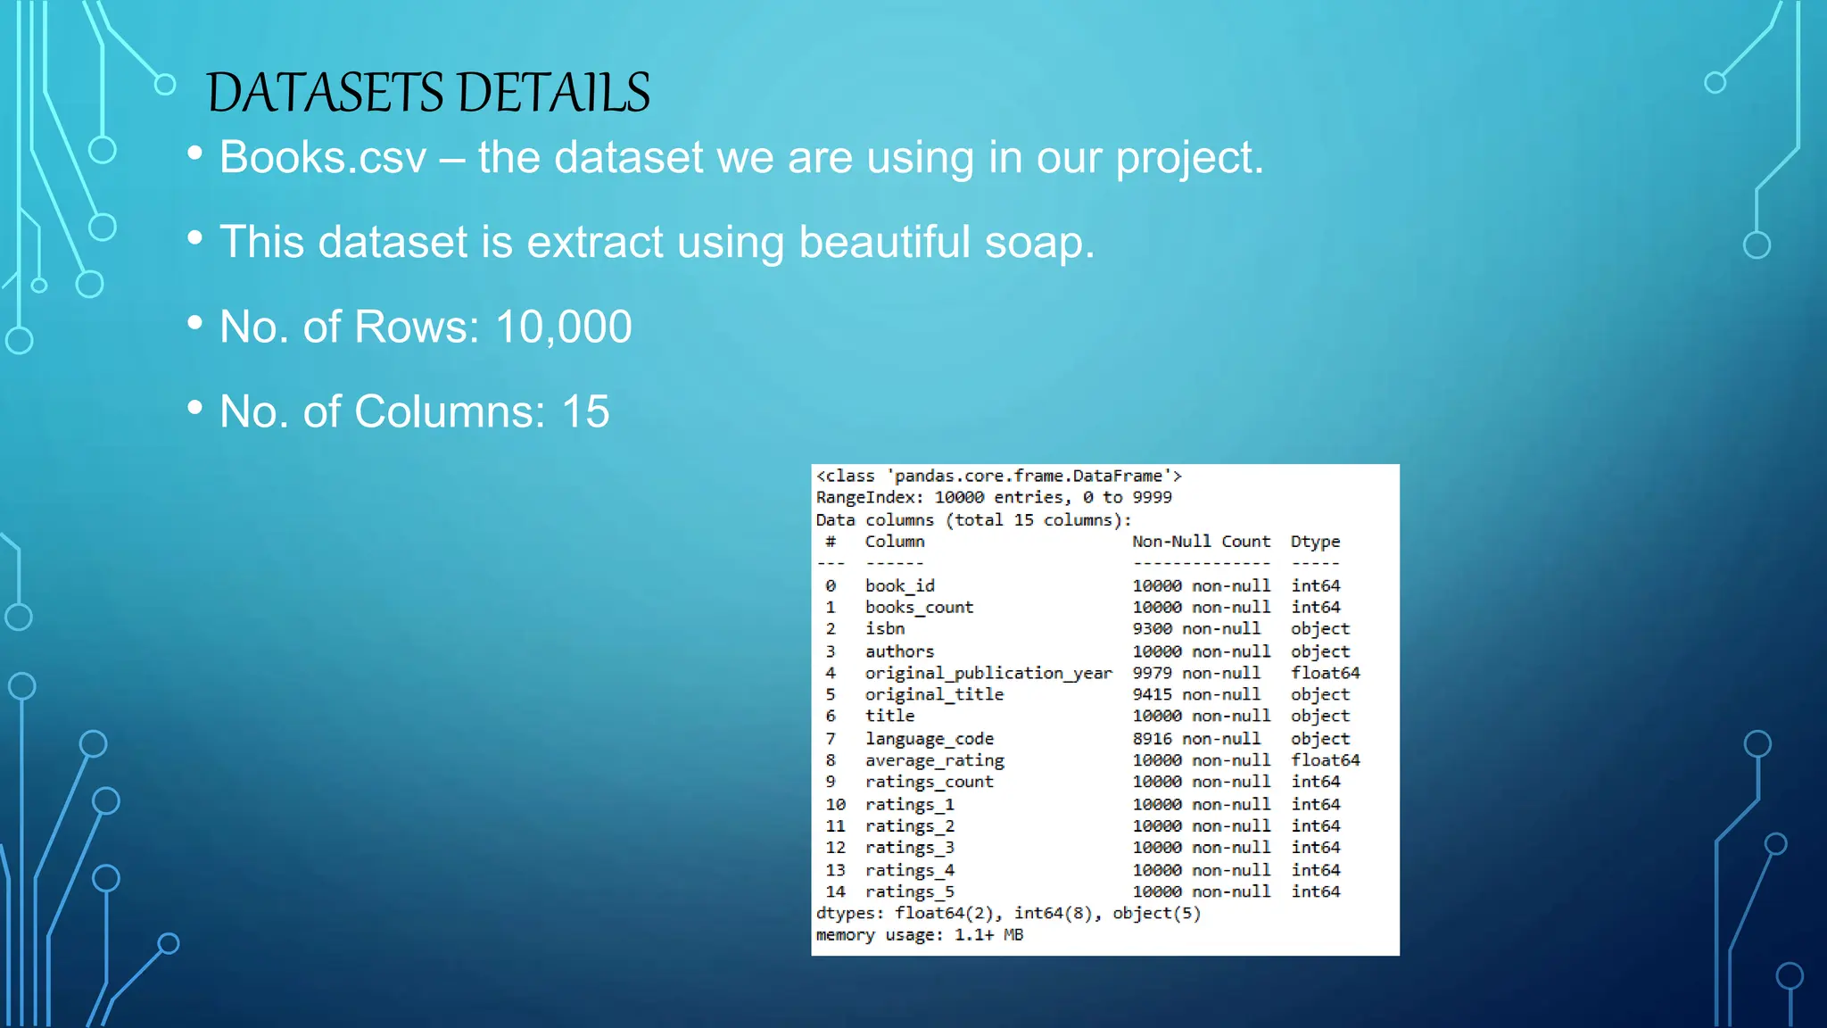Click the DATASETS DETAILS slide title
1827x1028 pixels.
coord(428,93)
